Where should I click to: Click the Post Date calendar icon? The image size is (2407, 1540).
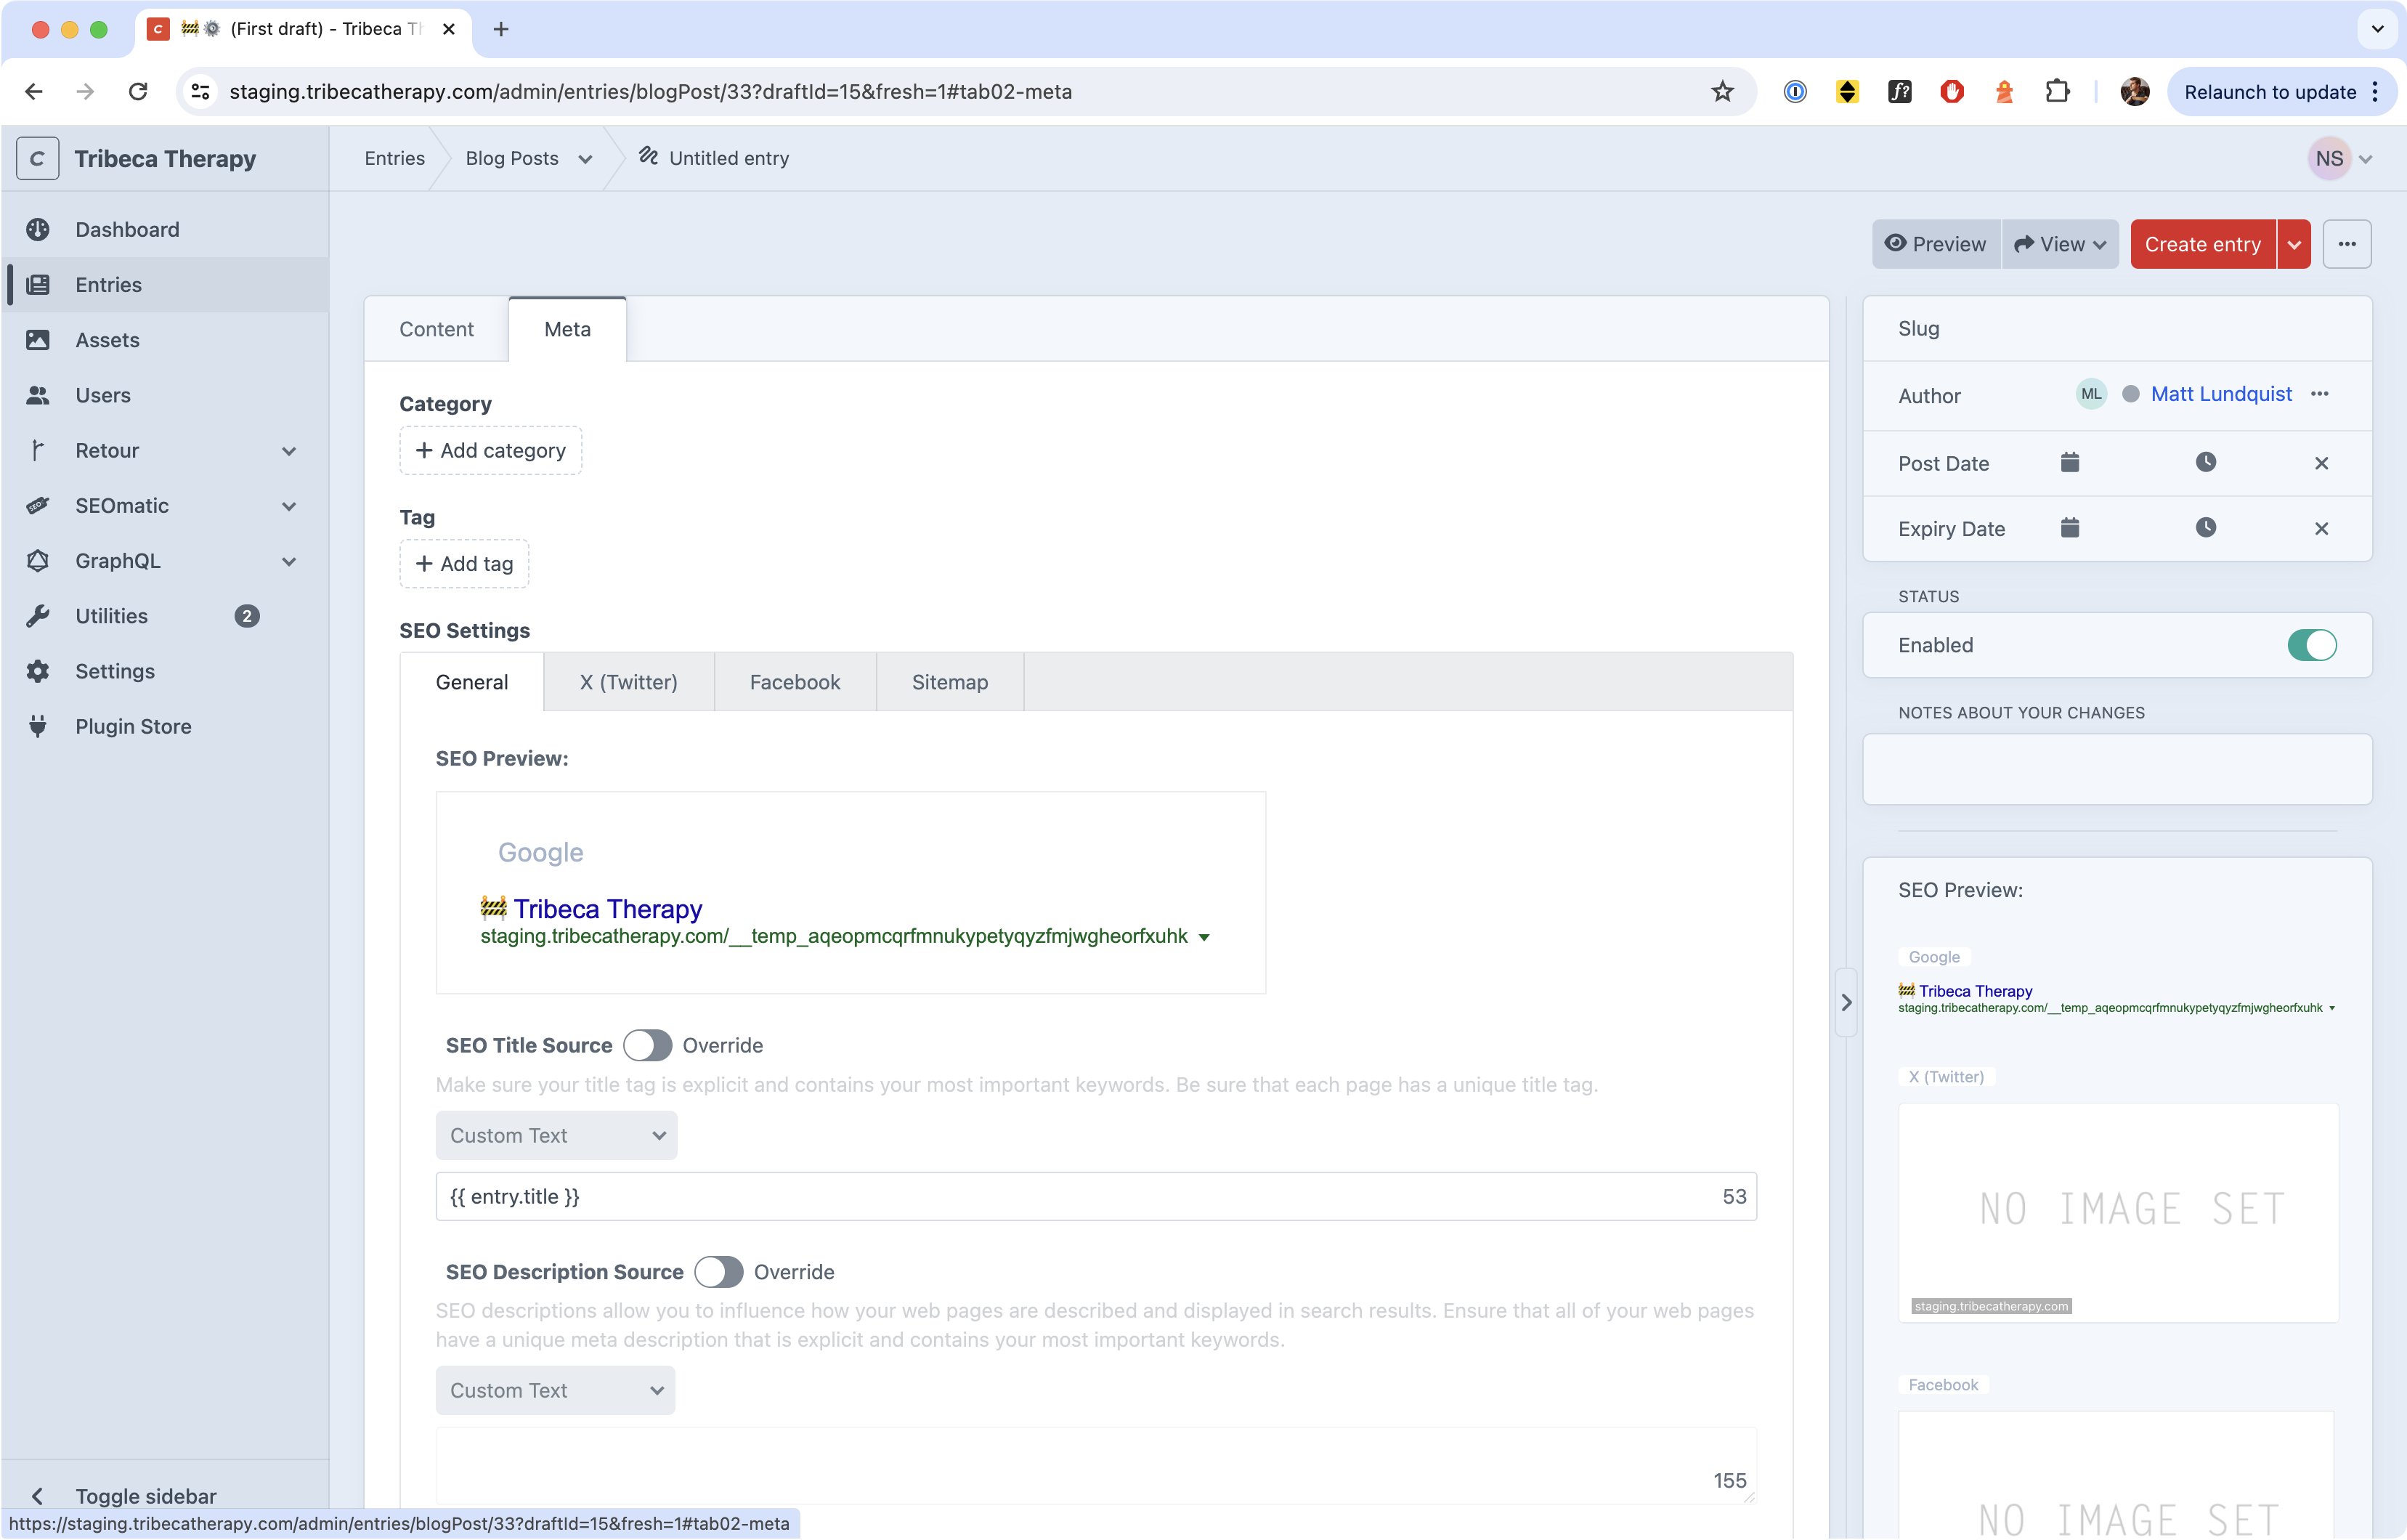coord(2070,462)
